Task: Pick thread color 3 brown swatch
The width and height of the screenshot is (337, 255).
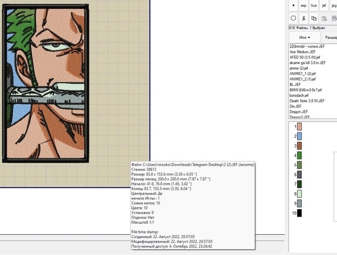Action: click(x=299, y=146)
